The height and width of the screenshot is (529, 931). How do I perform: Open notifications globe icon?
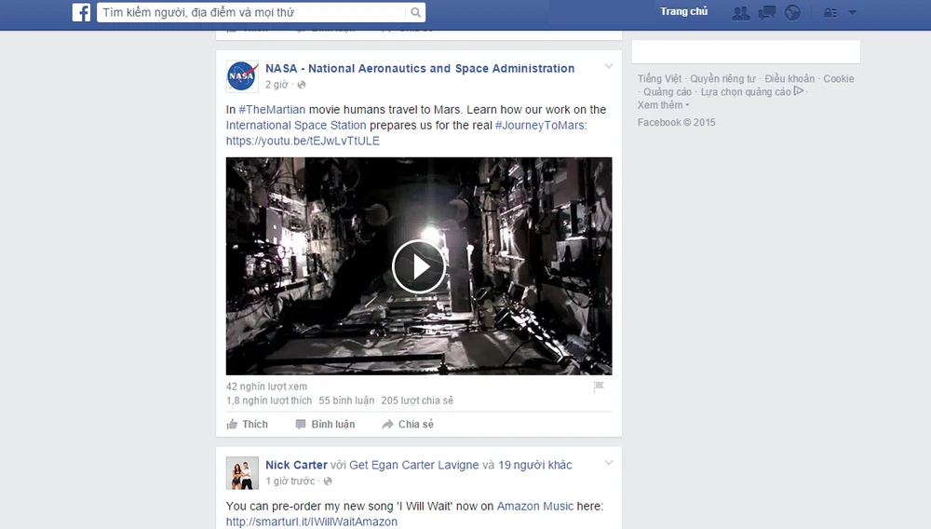pos(792,12)
